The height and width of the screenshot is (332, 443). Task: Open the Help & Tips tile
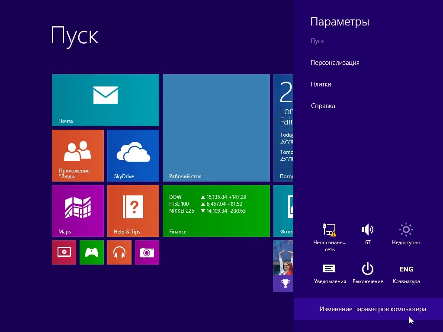click(x=133, y=211)
